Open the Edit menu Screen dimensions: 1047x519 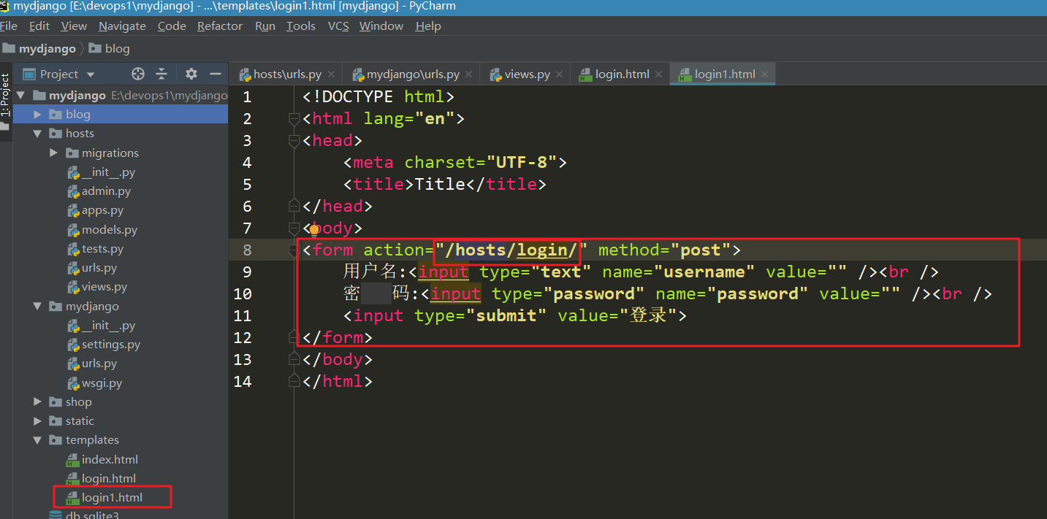coord(39,26)
